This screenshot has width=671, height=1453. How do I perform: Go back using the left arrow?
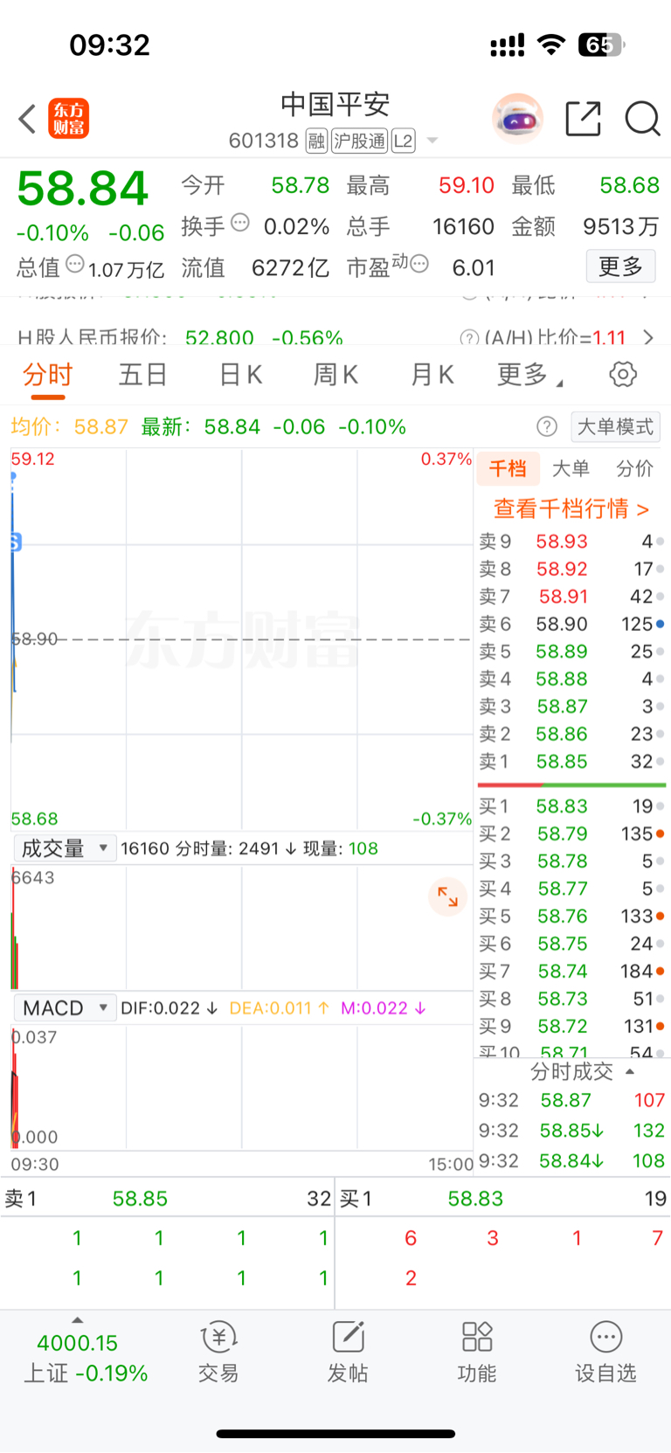27,119
